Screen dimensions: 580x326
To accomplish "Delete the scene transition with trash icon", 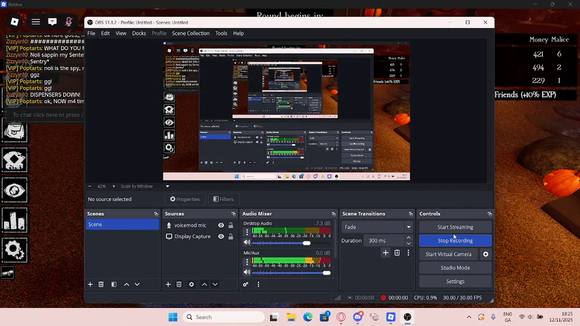I will click(397, 253).
